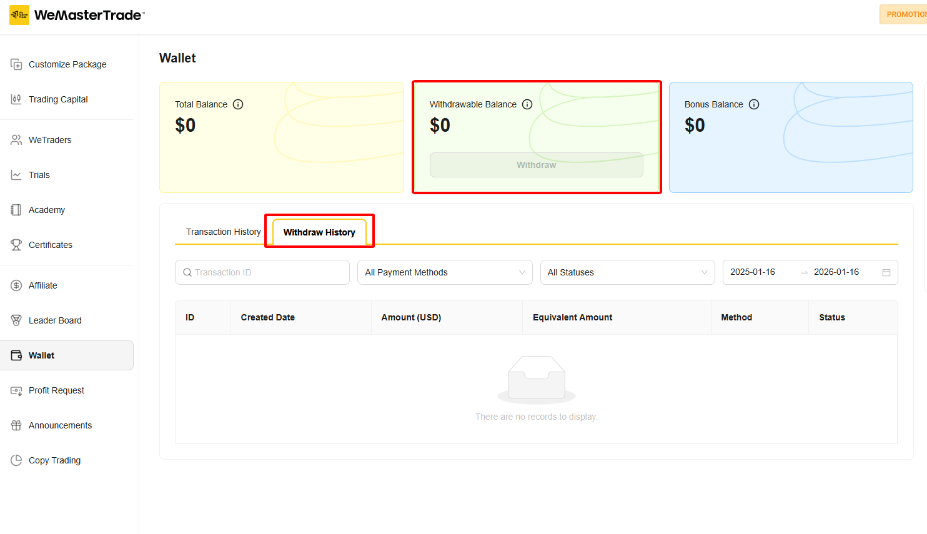927x534 pixels.
Task: Click the calendar icon in date range picker
Action: pyautogui.click(x=886, y=272)
